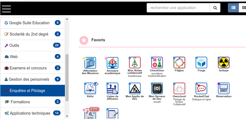Open Owncloud file sharing app

pyautogui.click(x=179, y=88)
